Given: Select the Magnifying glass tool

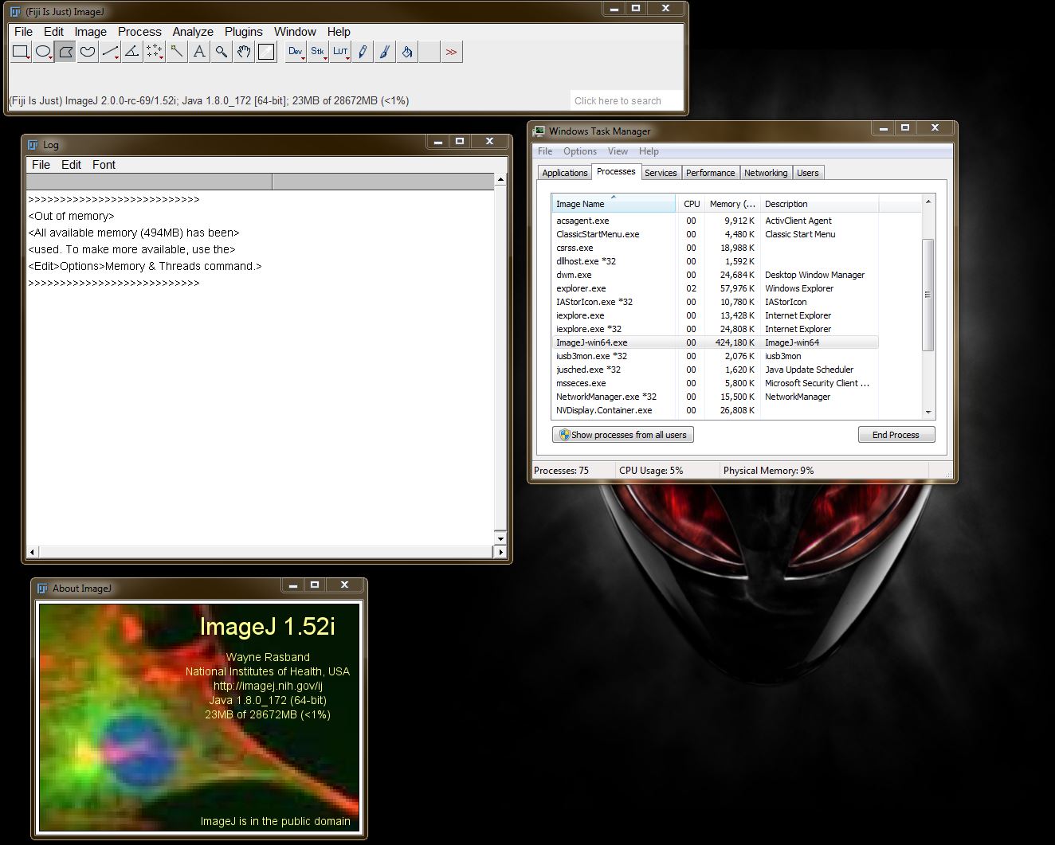Looking at the screenshot, I should pos(222,53).
